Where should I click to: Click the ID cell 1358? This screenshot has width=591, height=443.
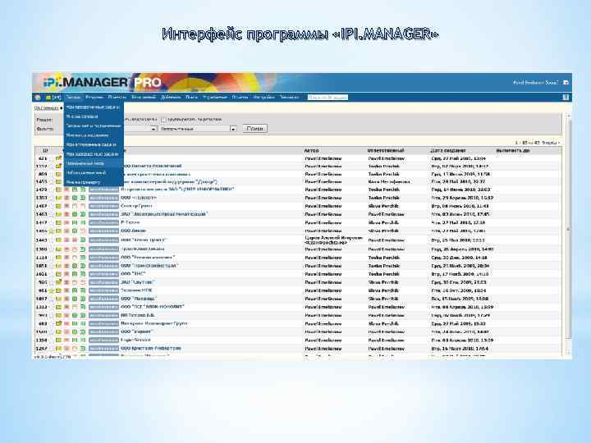coord(42,340)
